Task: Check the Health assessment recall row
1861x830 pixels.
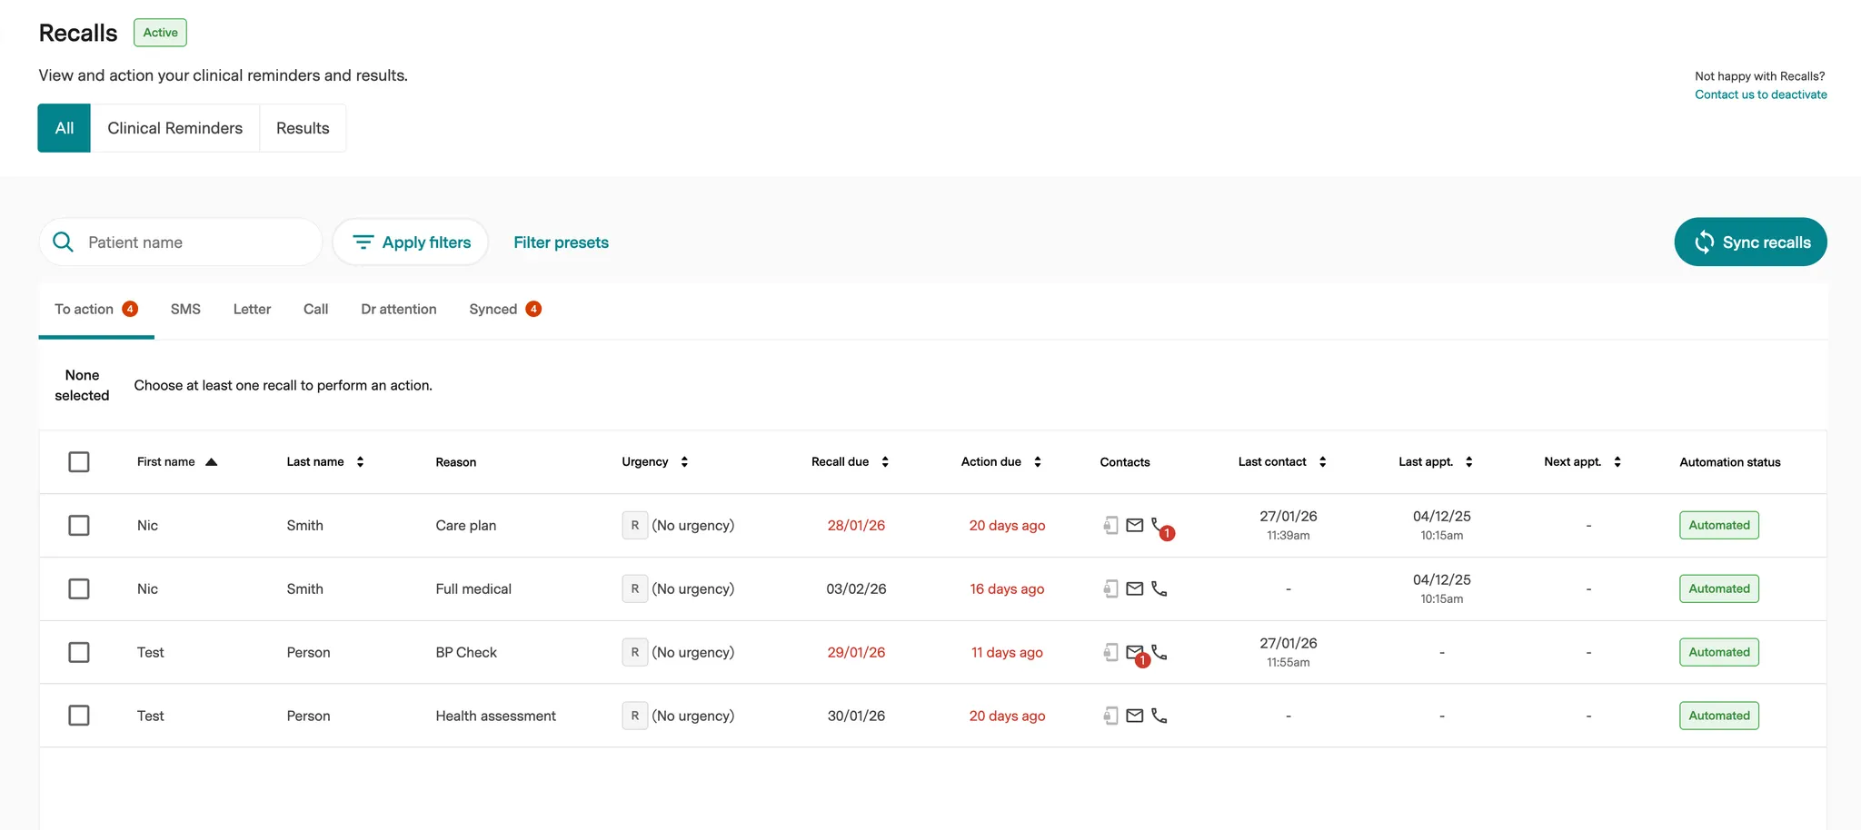Action: [x=79, y=716]
